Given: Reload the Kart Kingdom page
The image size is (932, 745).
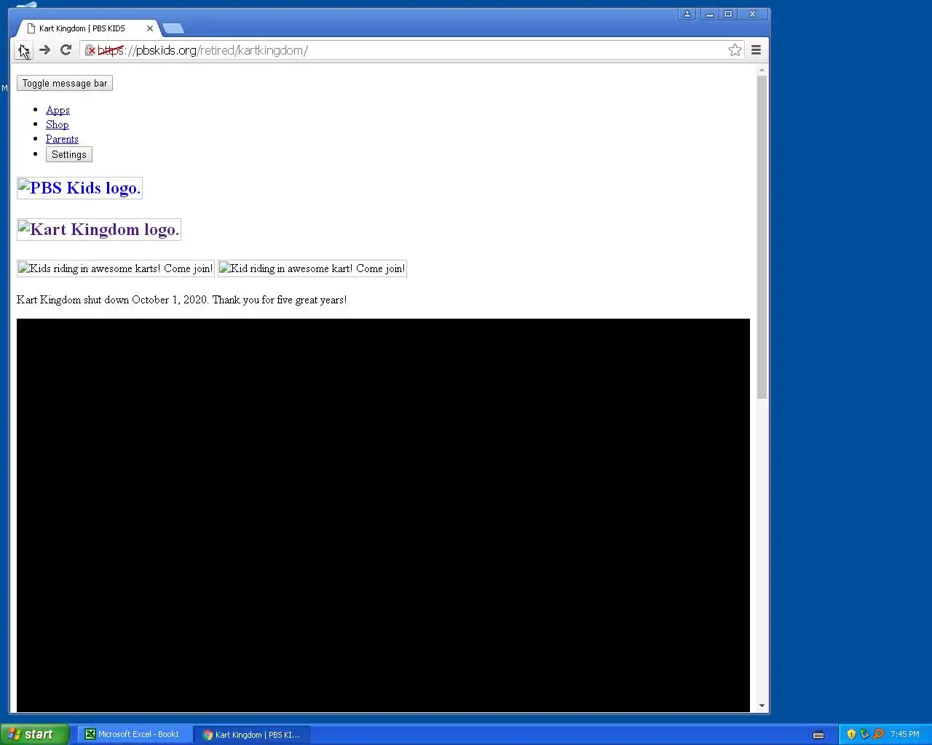Looking at the screenshot, I should tap(66, 50).
